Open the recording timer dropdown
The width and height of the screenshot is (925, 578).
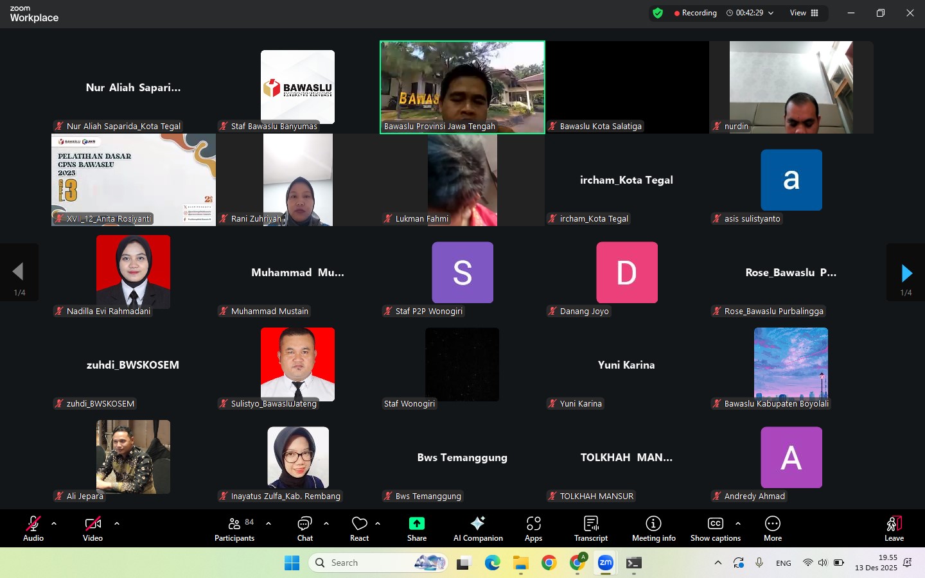(x=771, y=13)
